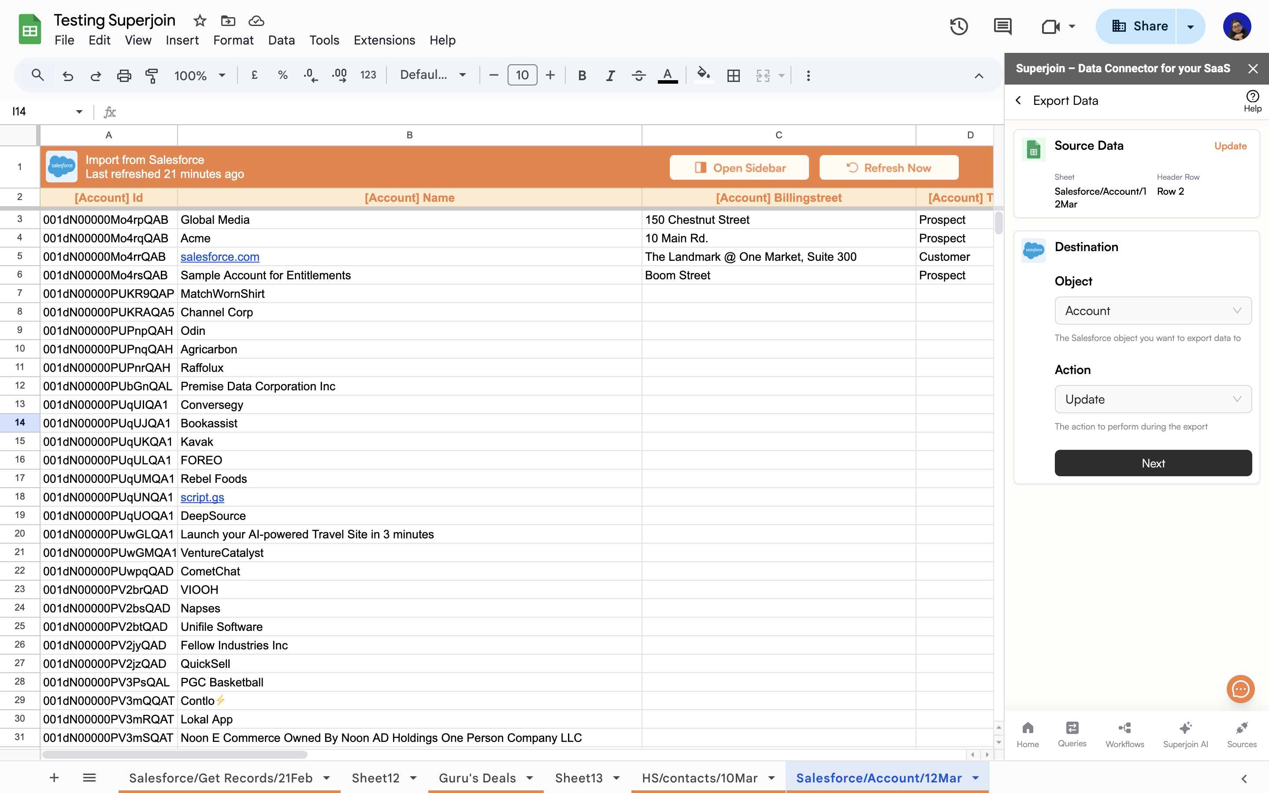Open the zoom level 100% dropdown

tap(200, 75)
